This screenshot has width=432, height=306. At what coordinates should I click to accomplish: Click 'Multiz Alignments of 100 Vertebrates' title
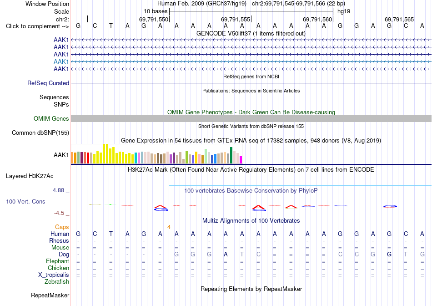251,221
